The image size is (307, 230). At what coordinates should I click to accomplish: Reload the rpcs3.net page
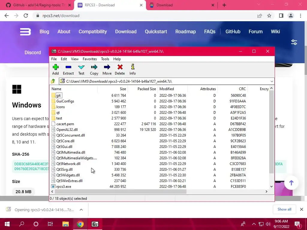pos(26,16)
